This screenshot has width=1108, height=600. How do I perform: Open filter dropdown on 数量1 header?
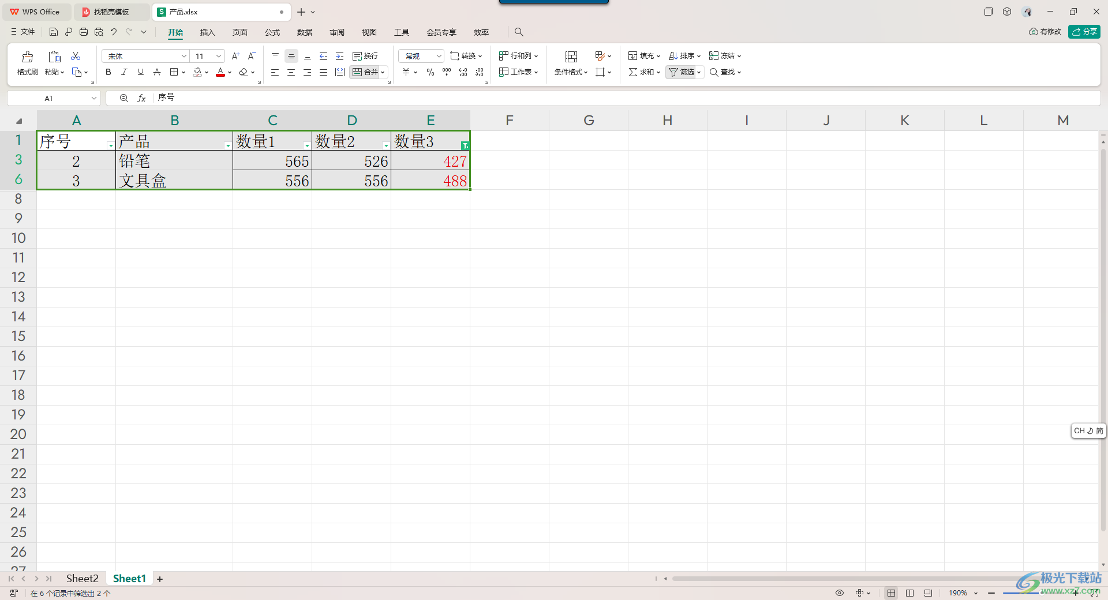(307, 145)
